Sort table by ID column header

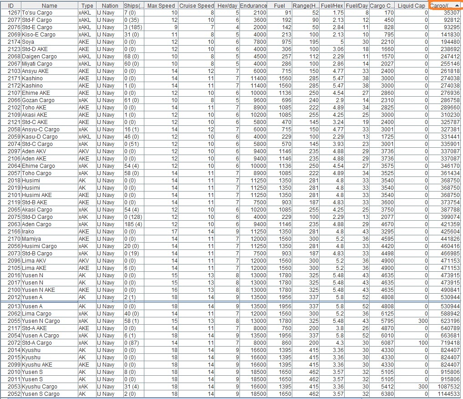[10, 5]
